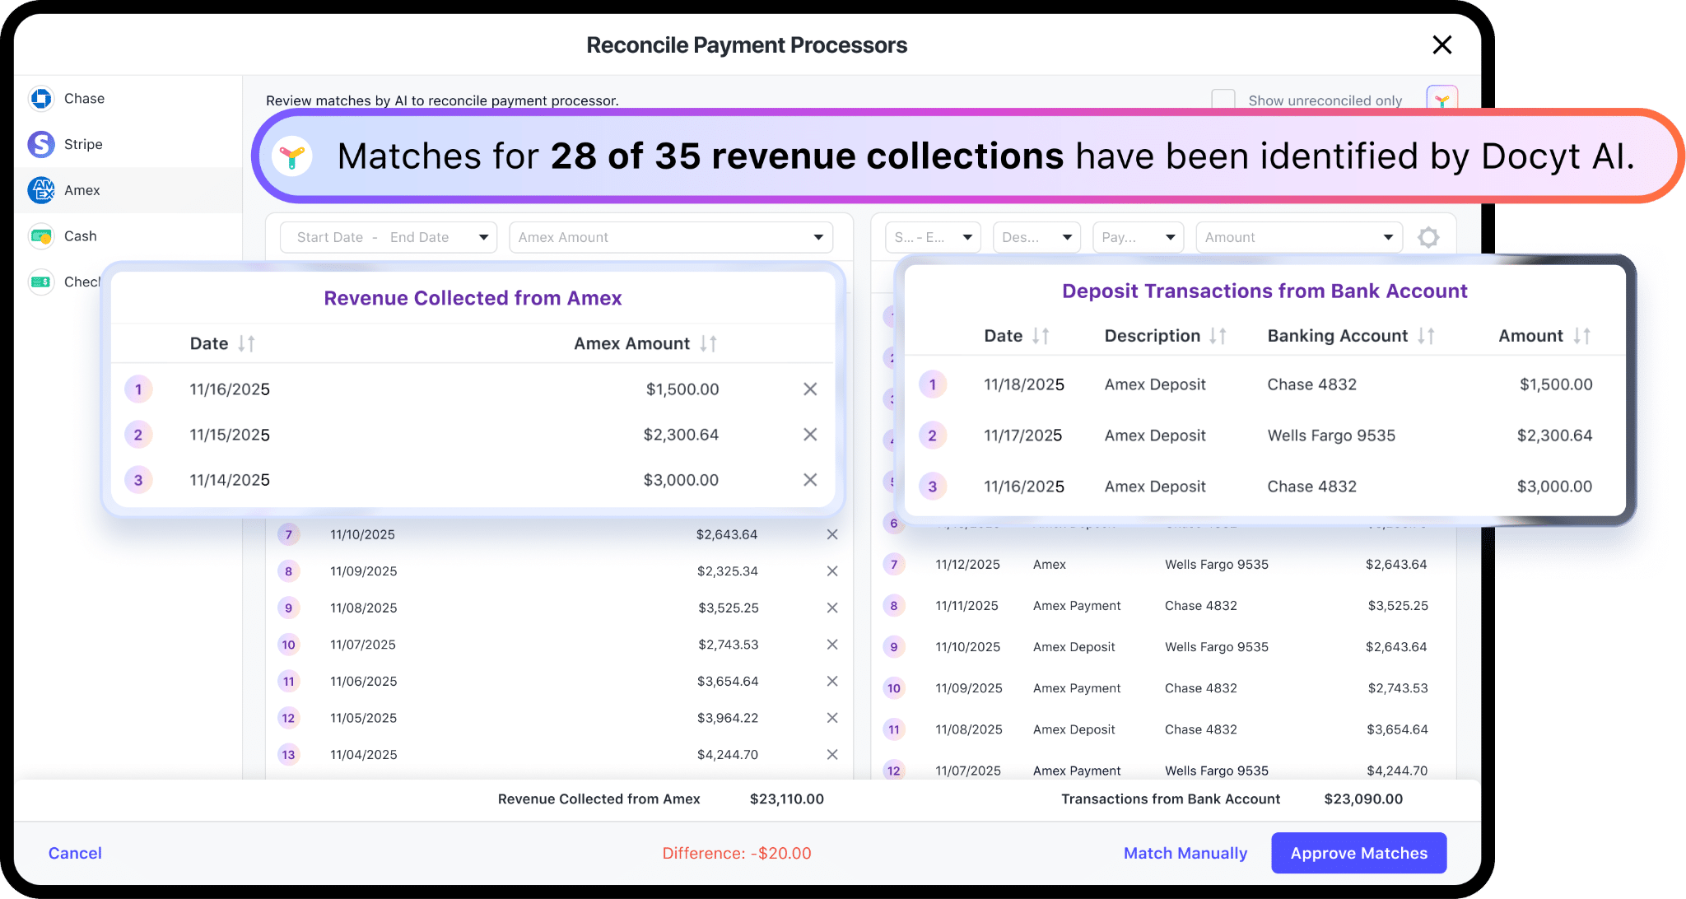
Task: Click Cancel link
Action: (x=75, y=853)
